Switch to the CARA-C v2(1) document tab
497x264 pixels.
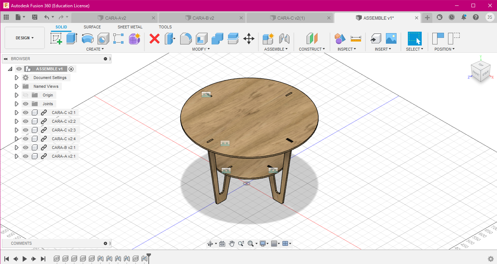tap(290, 18)
